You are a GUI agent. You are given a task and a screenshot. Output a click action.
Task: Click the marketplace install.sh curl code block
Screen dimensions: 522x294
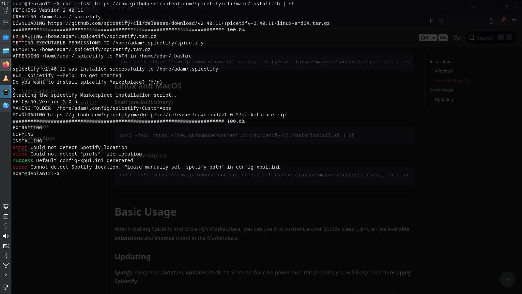pyautogui.click(x=264, y=175)
